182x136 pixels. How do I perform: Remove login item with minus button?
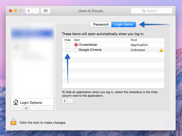tap(71, 101)
